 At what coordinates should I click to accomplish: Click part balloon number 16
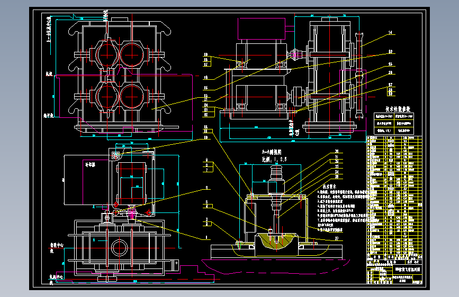[206, 78]
